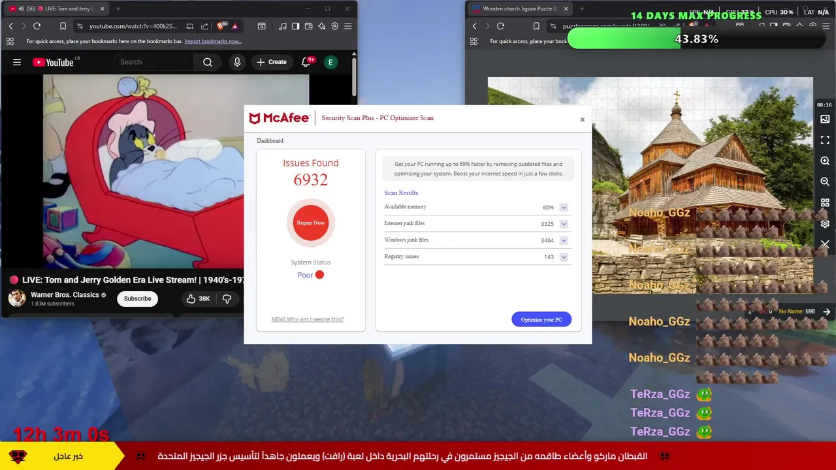Open new tab in puzzle browser window
The width and height of the screenshot is (836, 470).
[582, 8]
